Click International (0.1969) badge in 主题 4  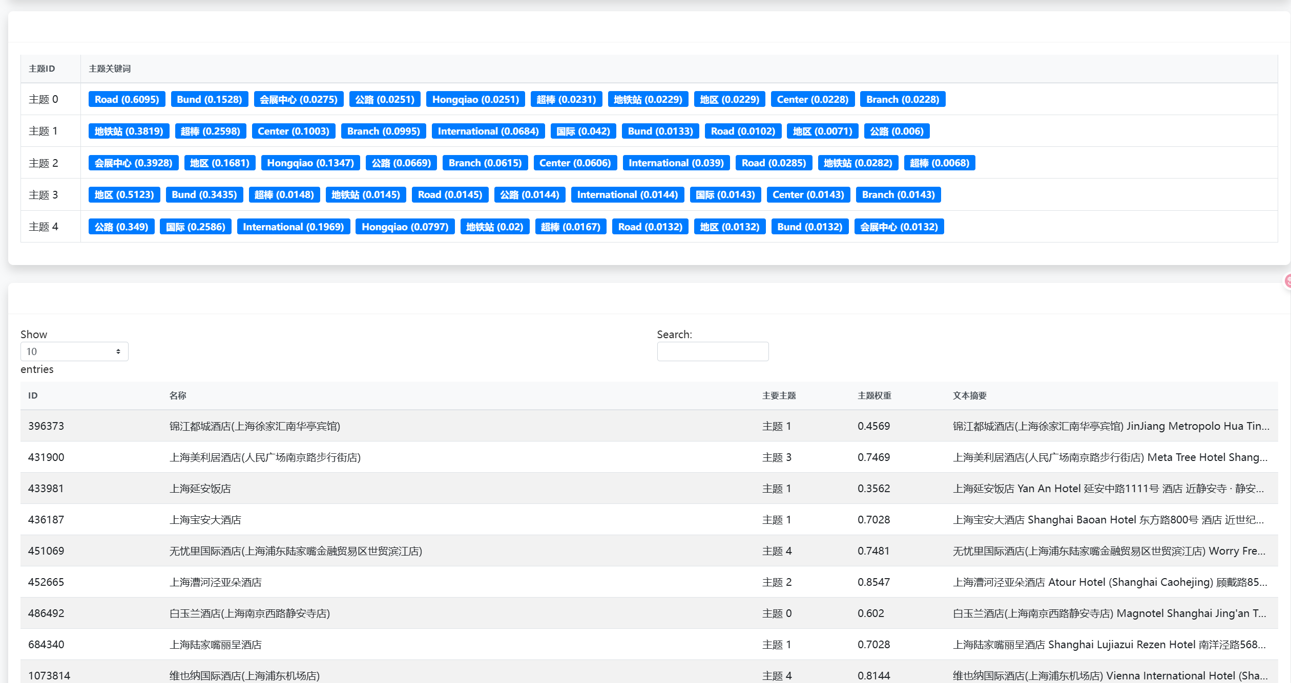293,227
